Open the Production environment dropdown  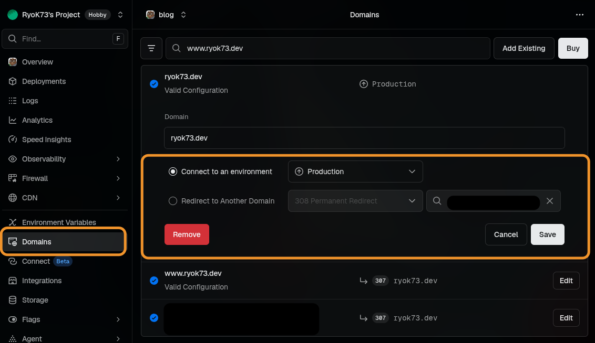(355, 171)
